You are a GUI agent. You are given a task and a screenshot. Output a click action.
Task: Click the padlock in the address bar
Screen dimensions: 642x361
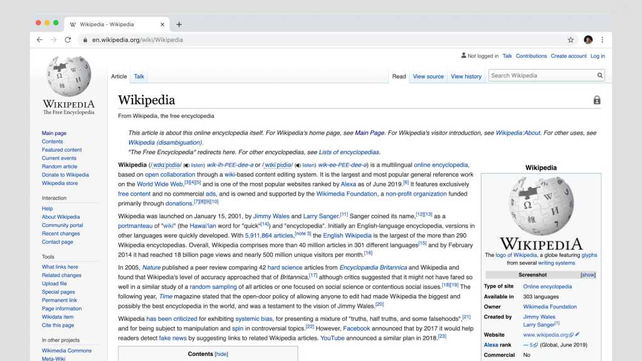click(84, 39)
